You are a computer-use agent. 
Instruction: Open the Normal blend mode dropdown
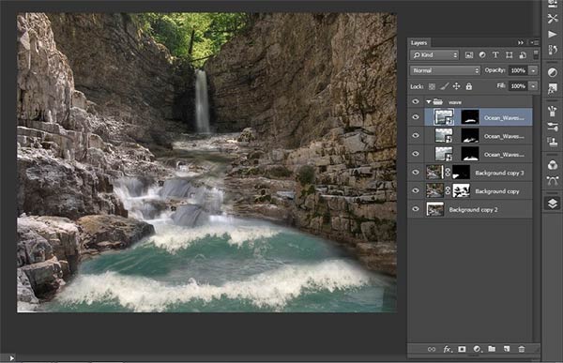(x=445, y=70)
